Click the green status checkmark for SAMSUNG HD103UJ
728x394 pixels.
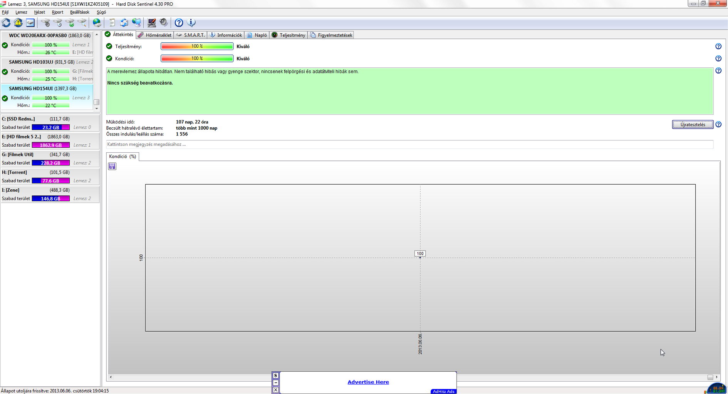[5, 72]
